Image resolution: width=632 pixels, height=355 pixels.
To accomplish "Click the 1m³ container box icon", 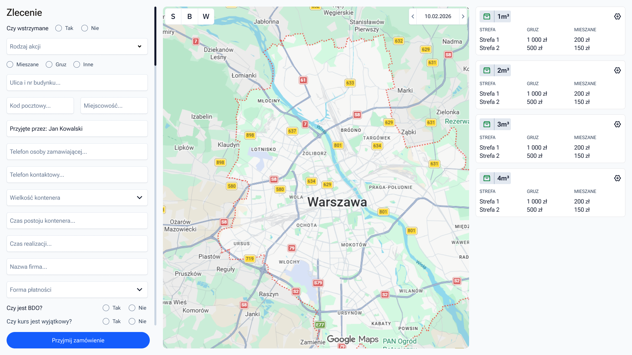I will pos(487,16).
